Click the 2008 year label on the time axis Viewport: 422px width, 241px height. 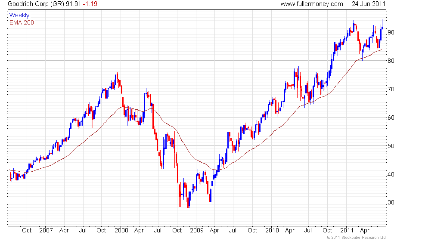pyautogui.click(x=121, y=231)
